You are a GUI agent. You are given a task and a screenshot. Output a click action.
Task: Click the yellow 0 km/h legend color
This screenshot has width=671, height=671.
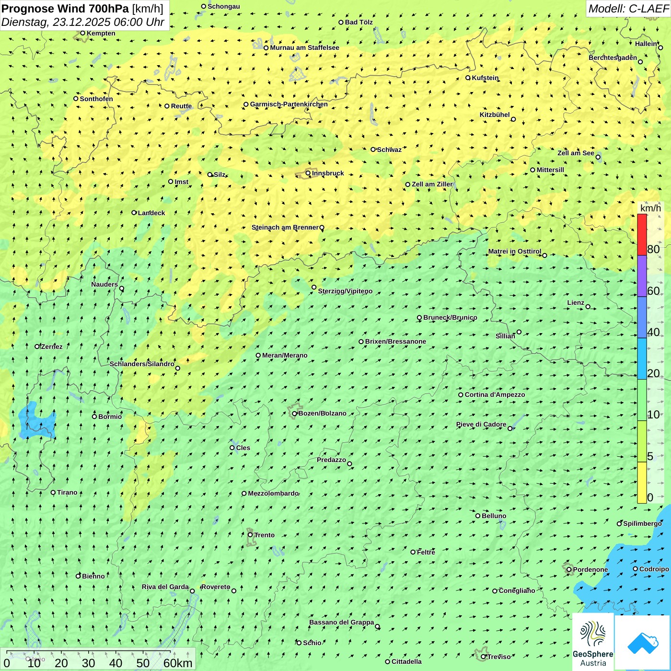pyautogui.click(x=642, y=483)
